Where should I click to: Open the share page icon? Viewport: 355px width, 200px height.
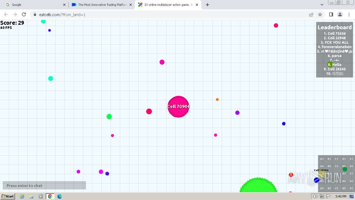311,14
